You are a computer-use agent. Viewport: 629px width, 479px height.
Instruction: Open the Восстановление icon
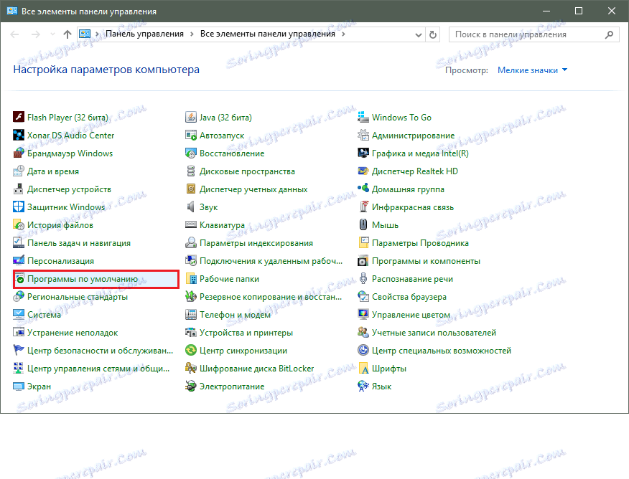click(x=190, y=153)
